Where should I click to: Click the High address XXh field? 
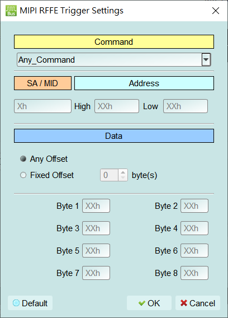117,106
